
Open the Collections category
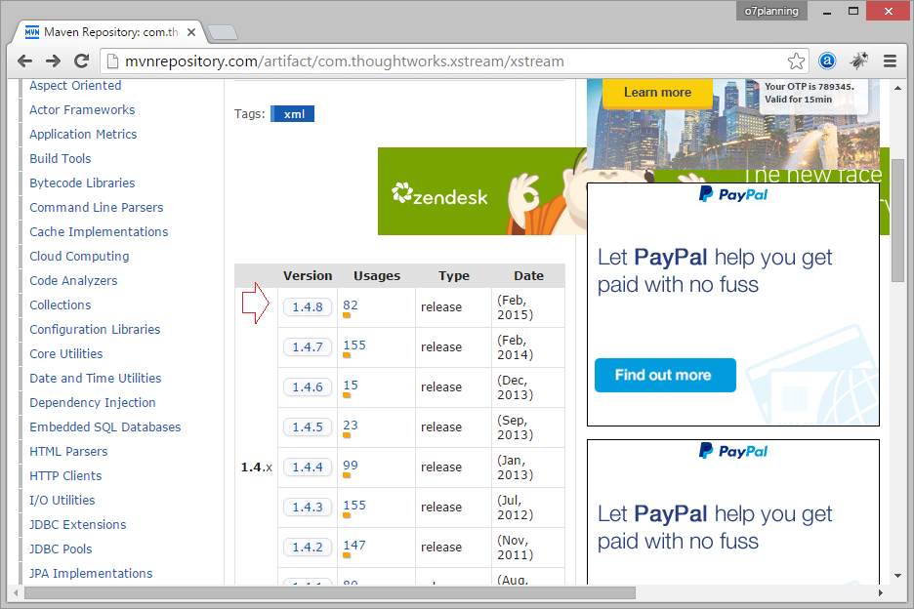pos(60,305)
